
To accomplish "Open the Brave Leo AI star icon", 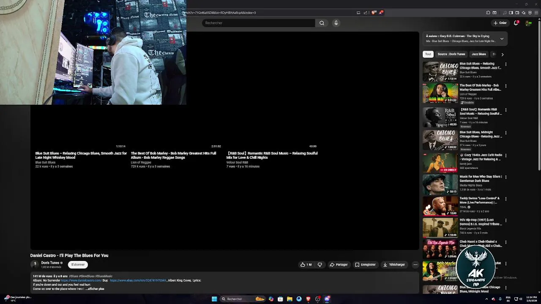I will (523, 13).
